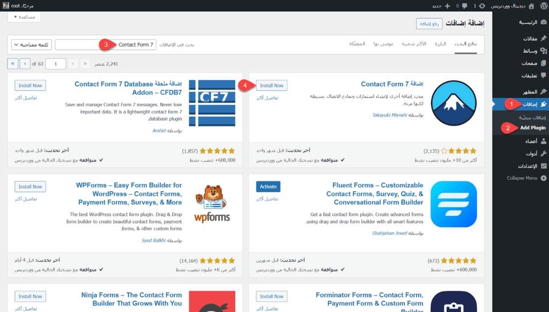Click the CF7 Database Addon logo
This screenshot has width=549, height=312.
point(212,103)
